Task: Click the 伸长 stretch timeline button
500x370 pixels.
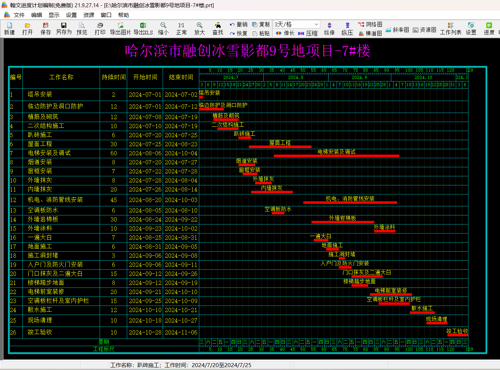Action: point(285,33)
